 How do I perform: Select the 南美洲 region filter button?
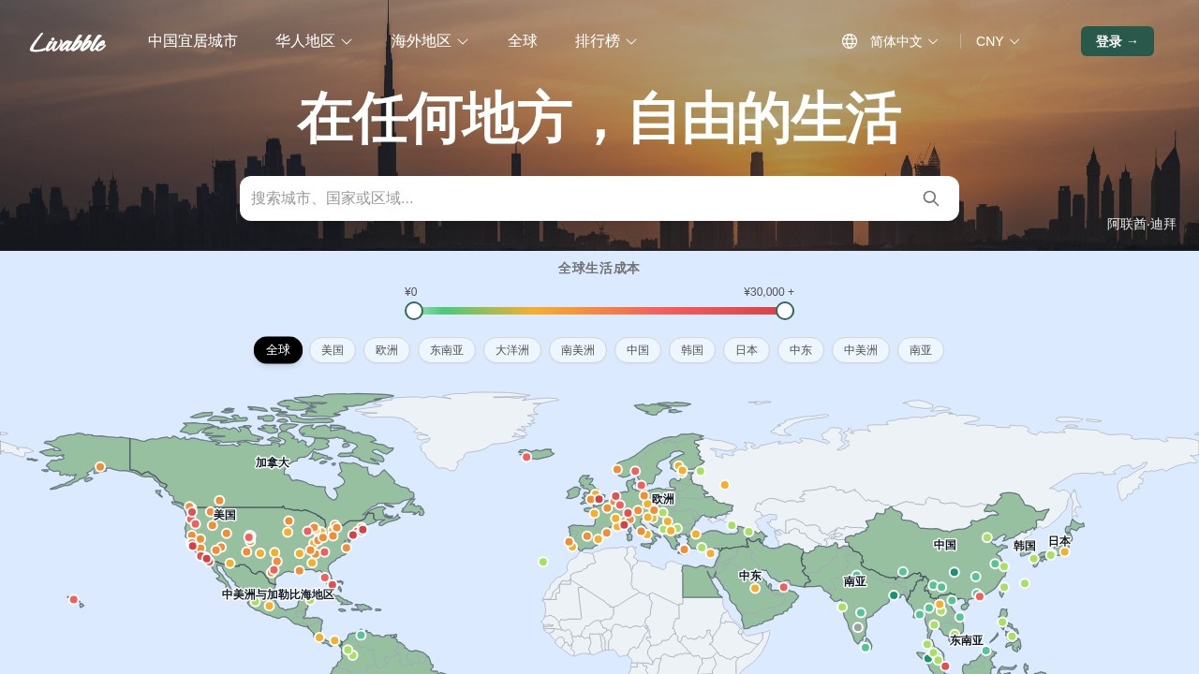coord(578,350)
